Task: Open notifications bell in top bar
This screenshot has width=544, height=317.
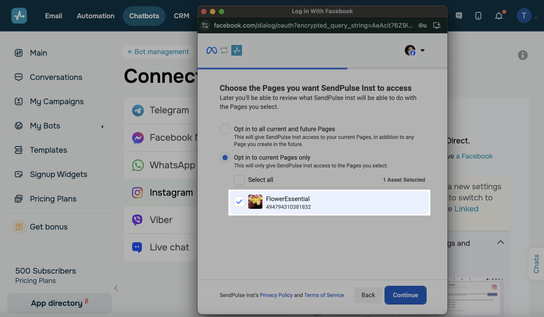Action: [499, 16]
